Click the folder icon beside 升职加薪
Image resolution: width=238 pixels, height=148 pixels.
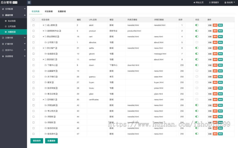46,105
